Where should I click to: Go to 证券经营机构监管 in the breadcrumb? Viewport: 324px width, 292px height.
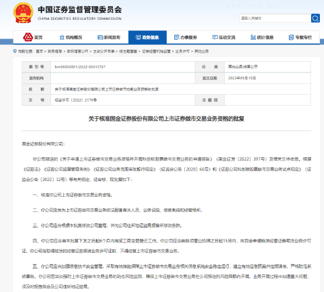click(156, 51)
